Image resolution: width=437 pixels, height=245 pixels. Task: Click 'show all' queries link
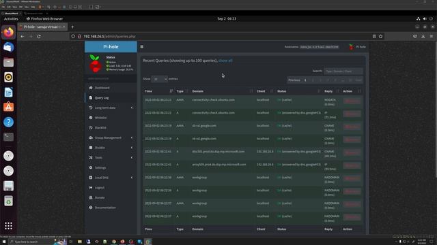click(225, 61)
